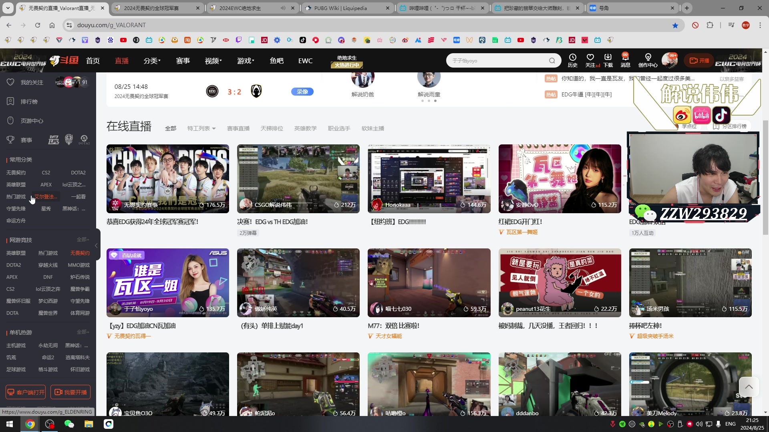Expand 全部 next to 单机热游

click(83, 332)
